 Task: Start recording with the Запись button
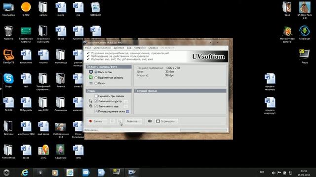tap(97, 121)
